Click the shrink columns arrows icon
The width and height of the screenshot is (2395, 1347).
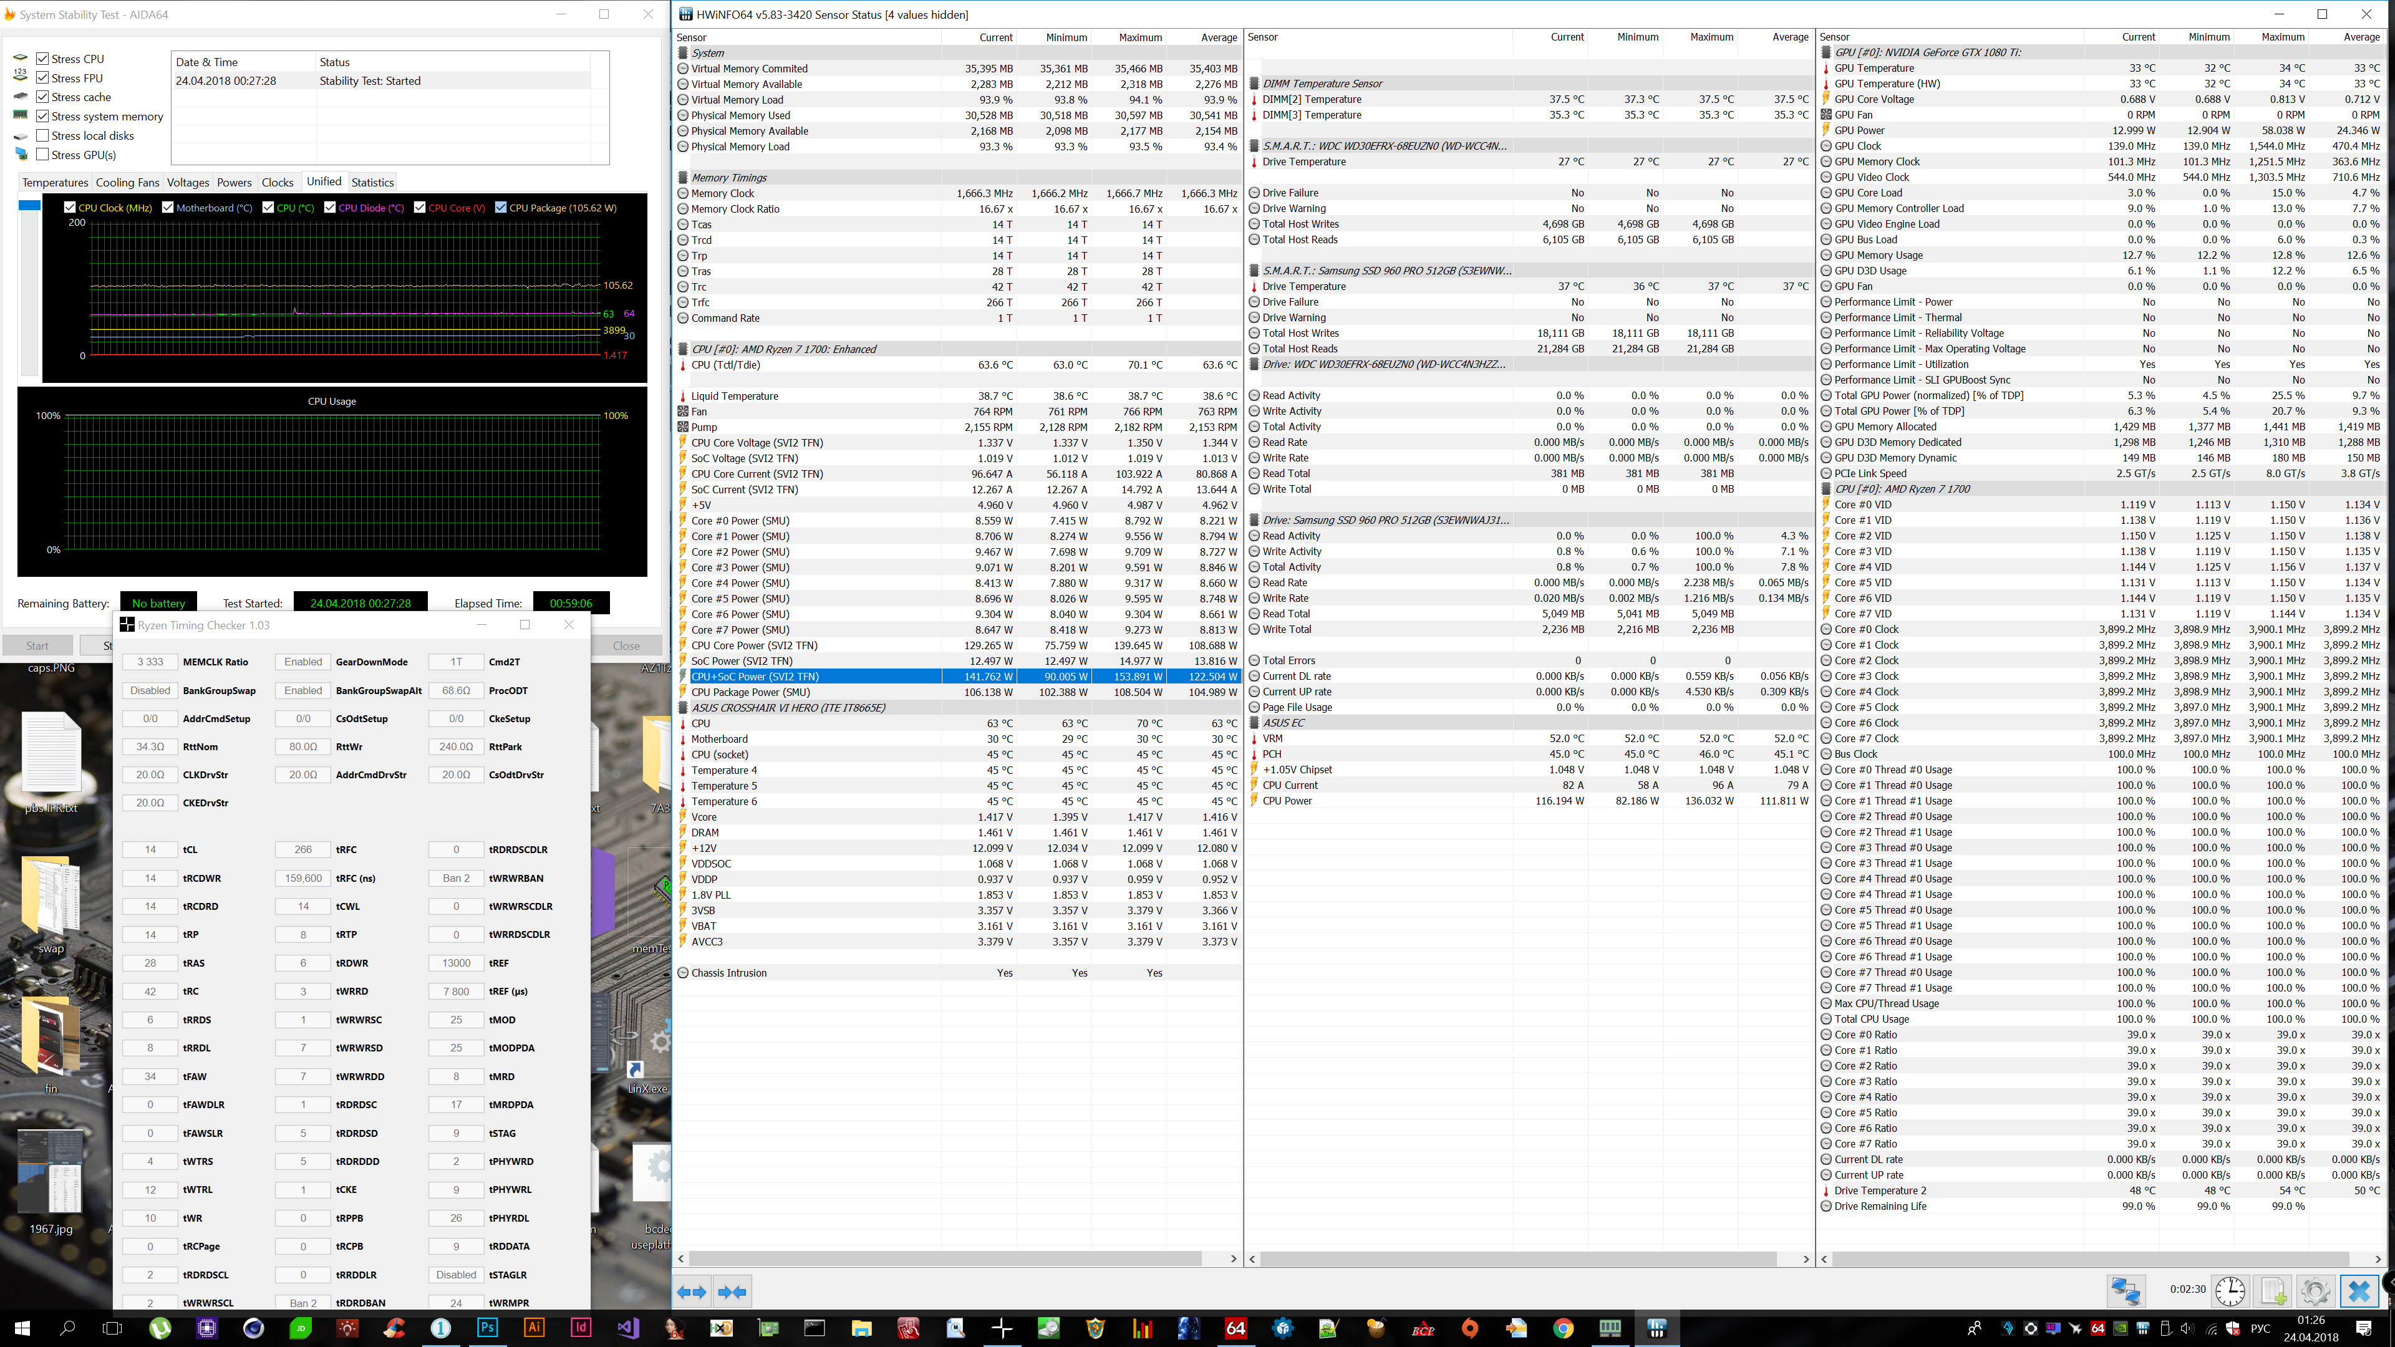(x=733, y=1291)
